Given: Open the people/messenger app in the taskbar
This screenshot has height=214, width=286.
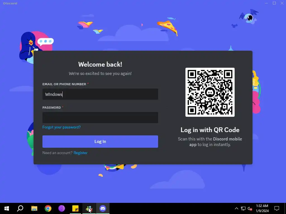Looking at the screenshot, I should 89,208.
